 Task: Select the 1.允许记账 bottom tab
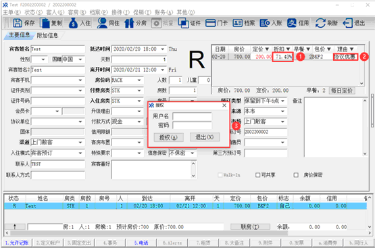pyautogui.click(x=17, y=243)
